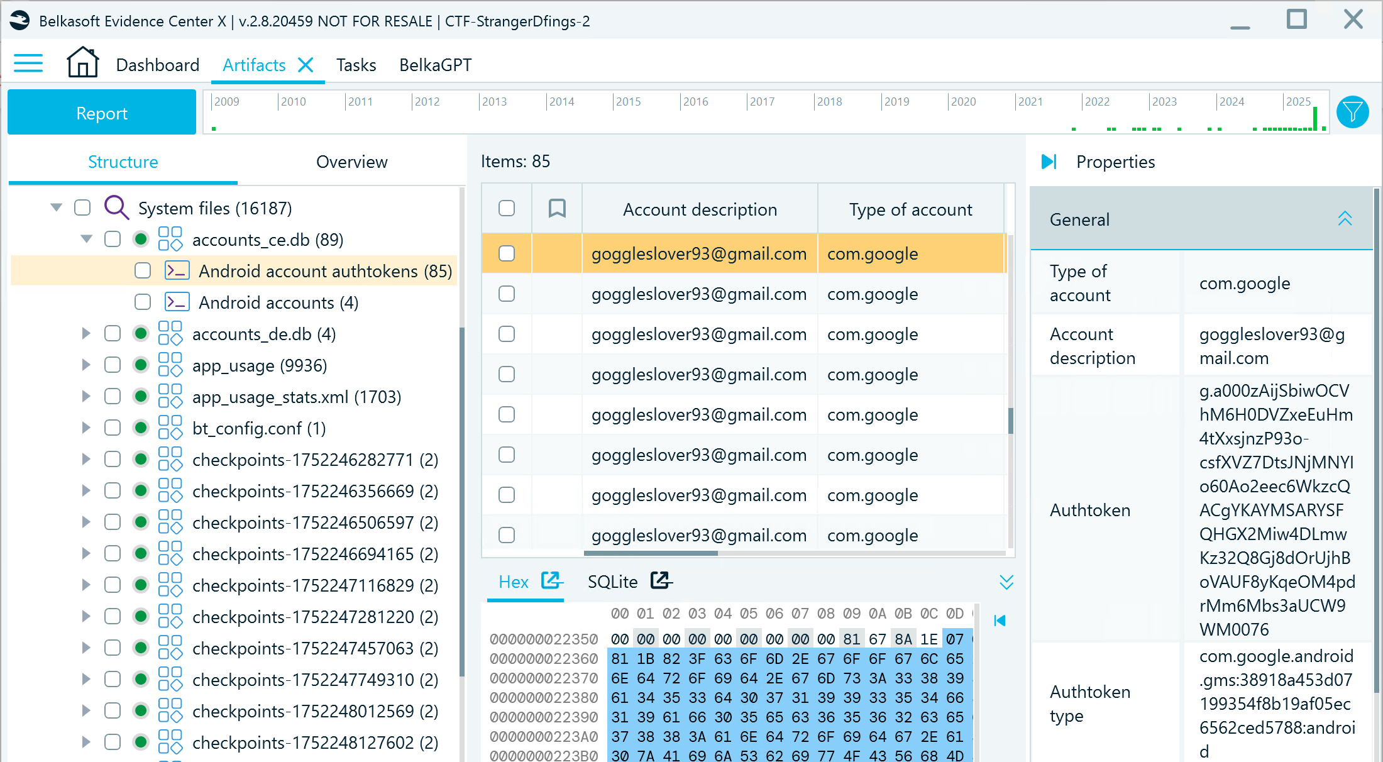Collapse the System files tree node
The image size is (1383, 762).
click(56, 207)
